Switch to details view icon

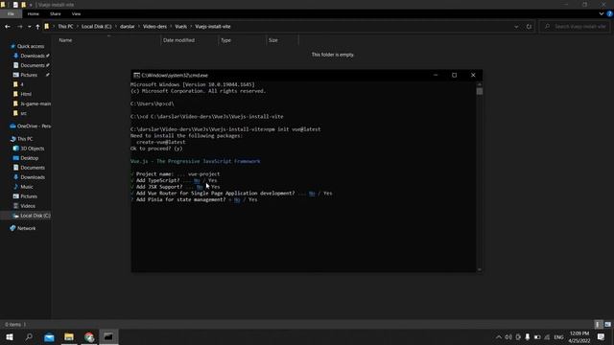[598, 324]
